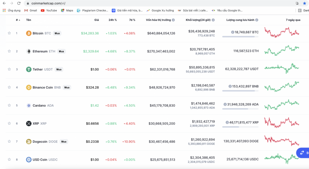Toggle the USD Coin watchlist star
Screen dimensions: 309x169
(9, 159)
